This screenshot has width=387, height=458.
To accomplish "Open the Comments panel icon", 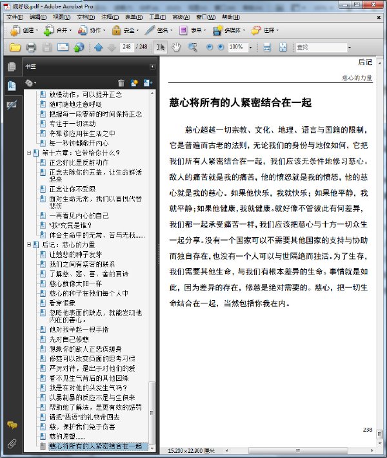I will (12, 425).
